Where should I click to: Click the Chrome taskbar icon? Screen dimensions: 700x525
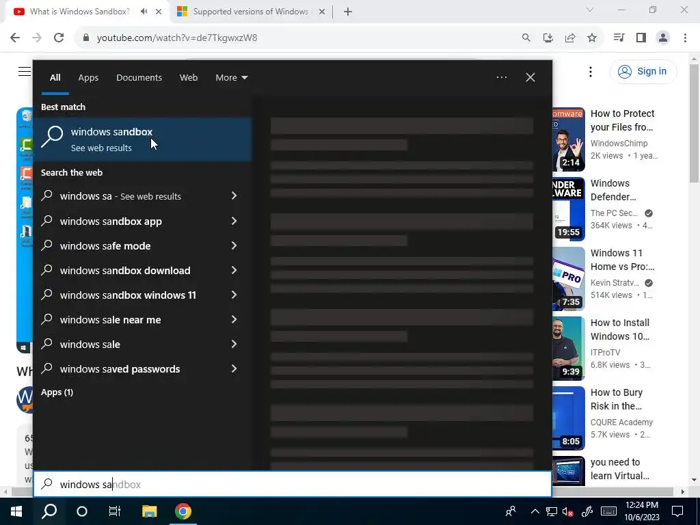(183, 511)
